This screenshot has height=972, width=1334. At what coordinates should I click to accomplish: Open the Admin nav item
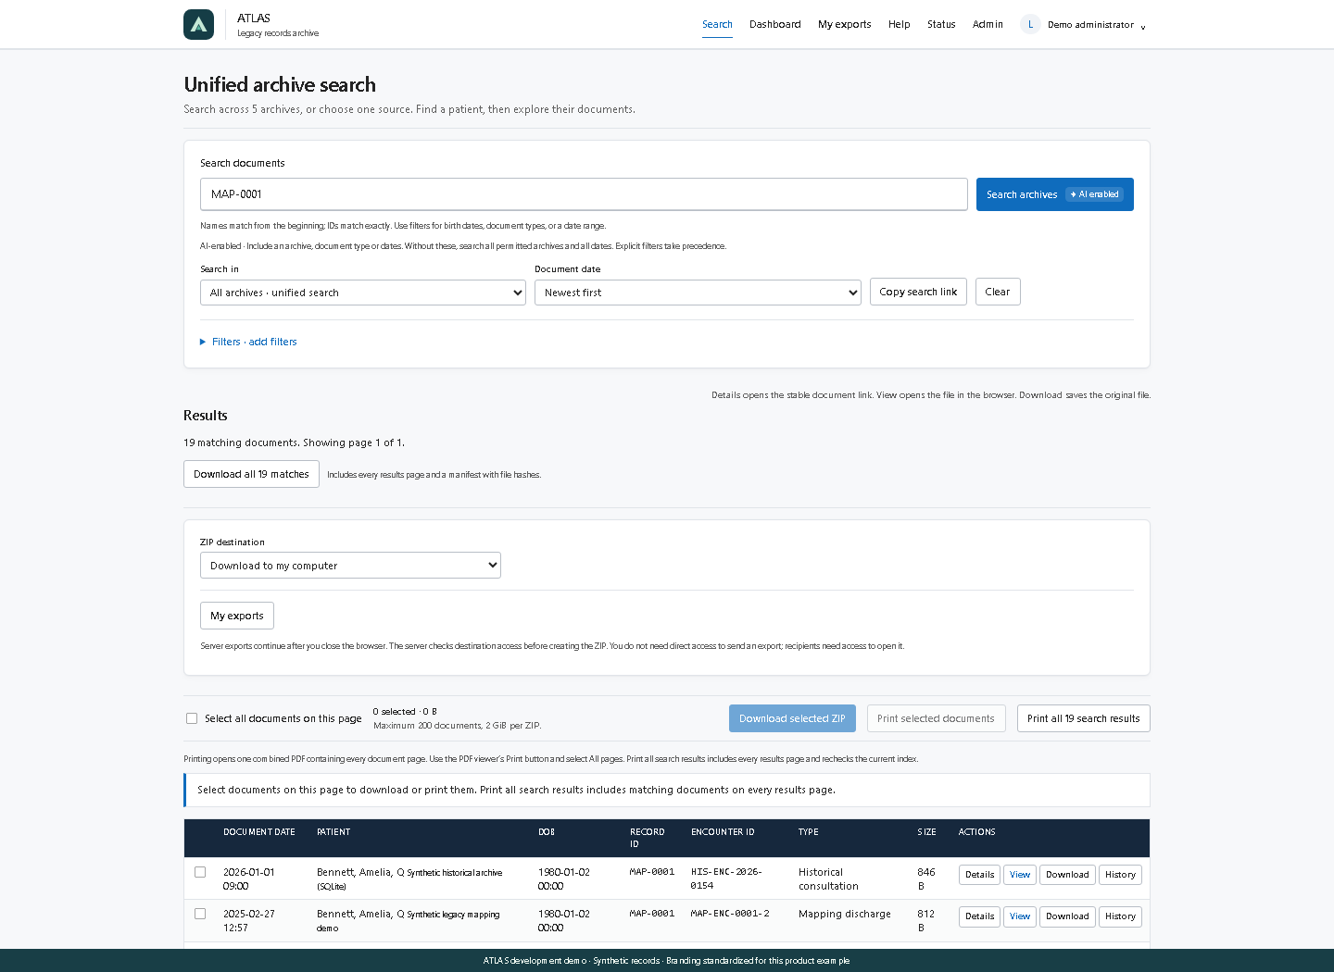click(988, 24)
